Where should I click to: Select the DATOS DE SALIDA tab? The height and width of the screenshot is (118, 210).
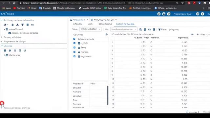125,24
